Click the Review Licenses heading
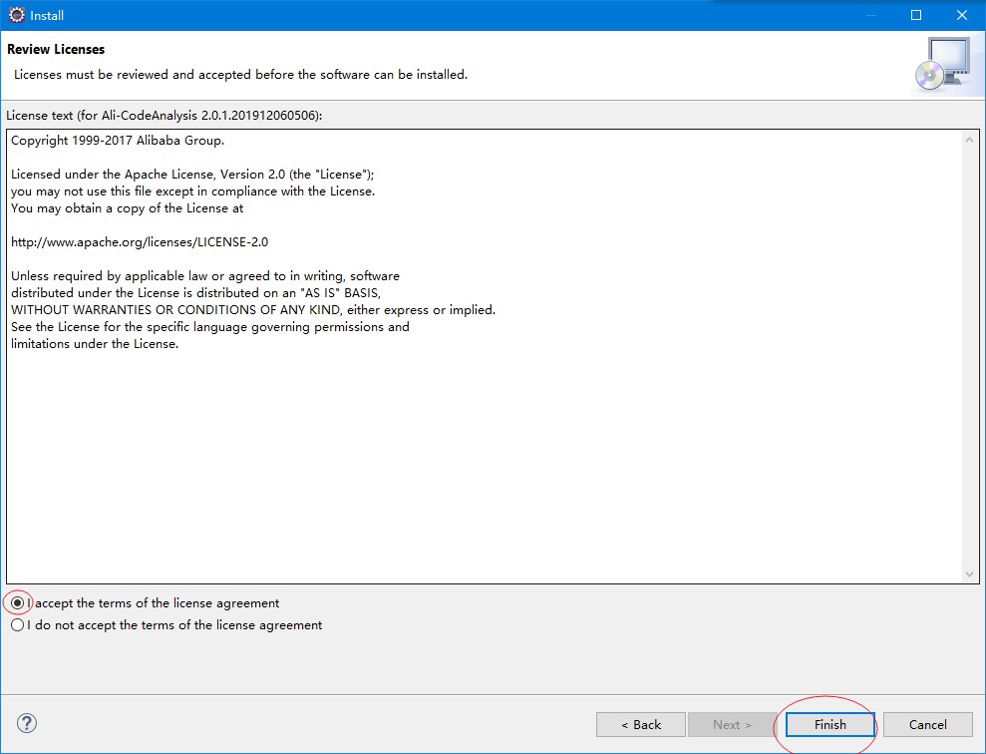Image resolution: width=986 pixels, height=754 pixels. 56,49
